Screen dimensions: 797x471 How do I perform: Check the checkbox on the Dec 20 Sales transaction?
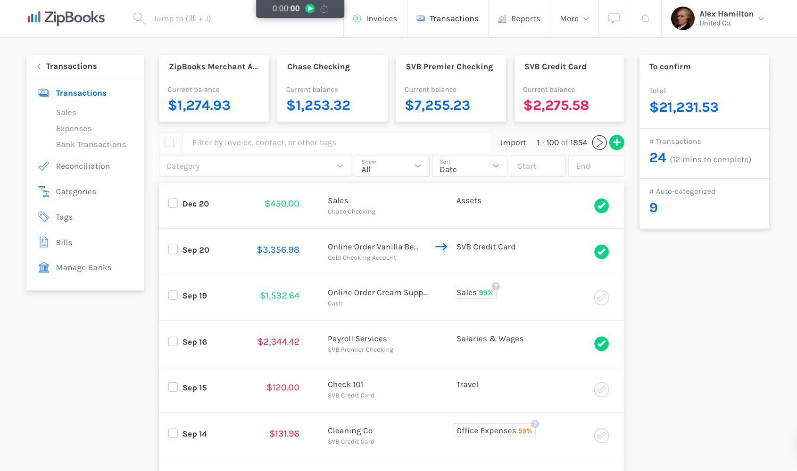click(x=173, y=203)
